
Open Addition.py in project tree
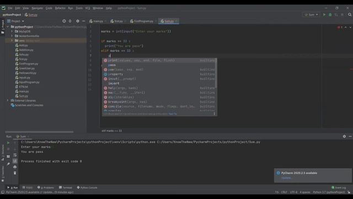[24, 50]
